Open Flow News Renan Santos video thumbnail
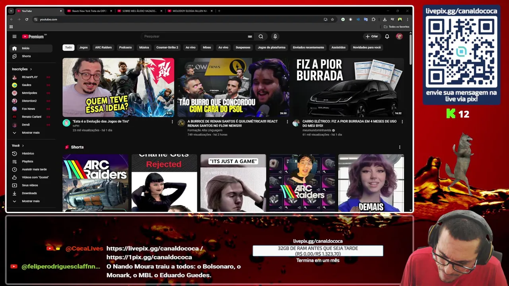The height and width of the screenshot is (286, 509). point(233,87)
